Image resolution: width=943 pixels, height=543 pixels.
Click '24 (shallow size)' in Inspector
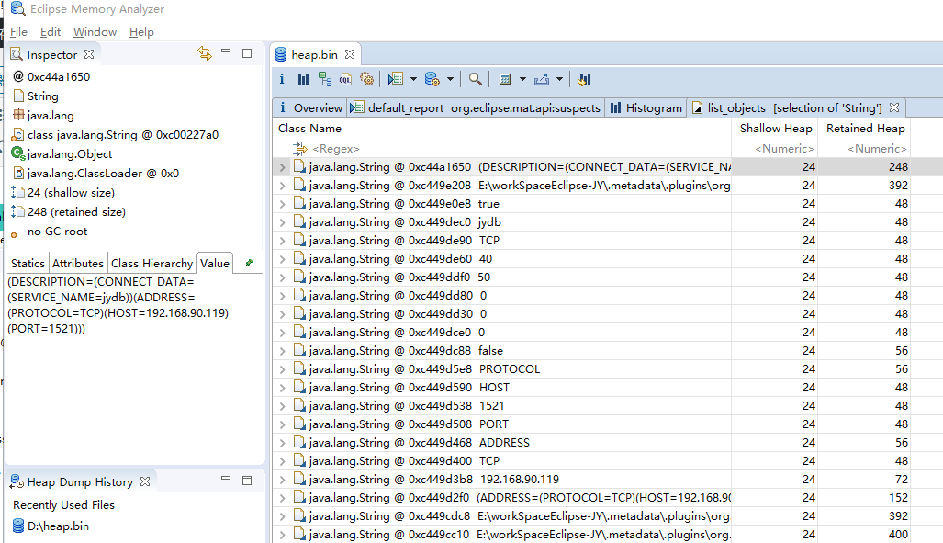[71, 193]
